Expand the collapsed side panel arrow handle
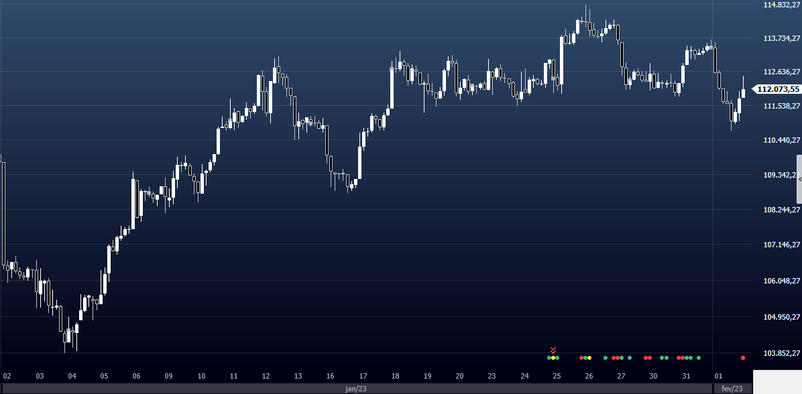Viewport: 802px width, 394px height. coord(799,179)
